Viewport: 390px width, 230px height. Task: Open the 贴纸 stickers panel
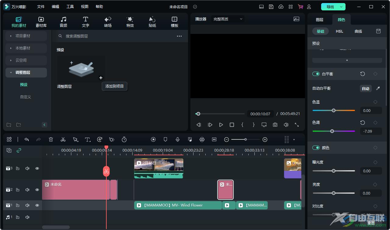(x=152, y=22)
